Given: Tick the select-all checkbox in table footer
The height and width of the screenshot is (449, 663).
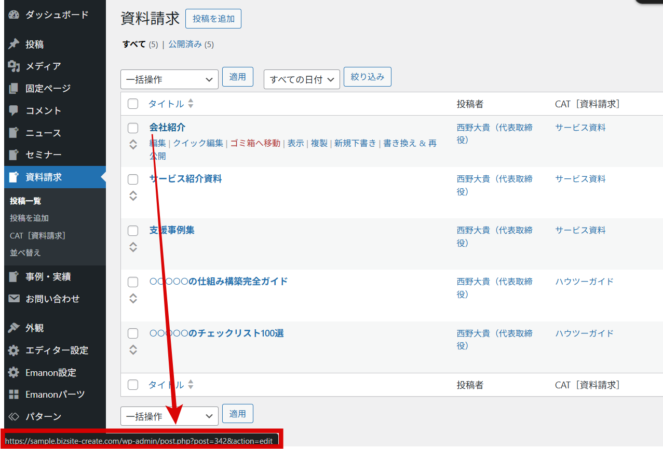Looking at the screenshot, I should pos(133,385).
